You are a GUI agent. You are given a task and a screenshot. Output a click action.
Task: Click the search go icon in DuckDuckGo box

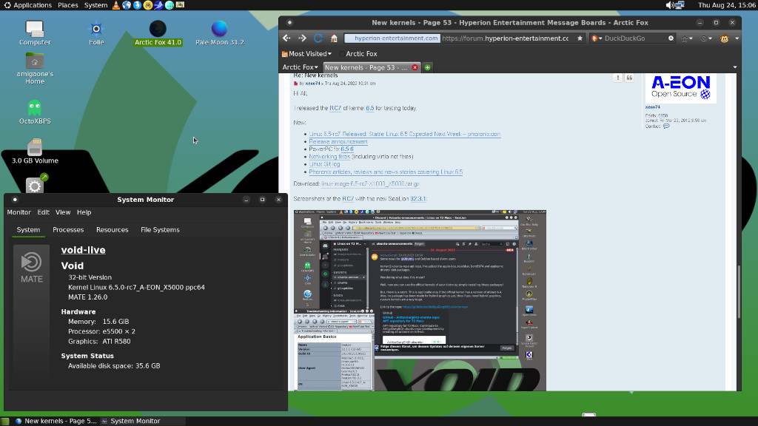(671, 38)
